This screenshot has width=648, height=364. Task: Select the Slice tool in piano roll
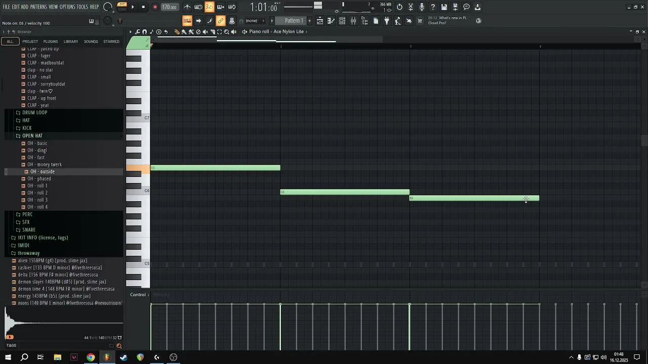pos(213,32)
